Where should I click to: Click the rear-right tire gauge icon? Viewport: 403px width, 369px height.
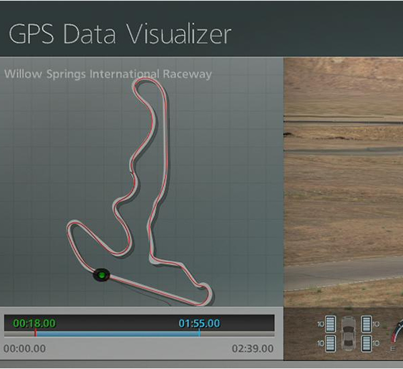365,344
